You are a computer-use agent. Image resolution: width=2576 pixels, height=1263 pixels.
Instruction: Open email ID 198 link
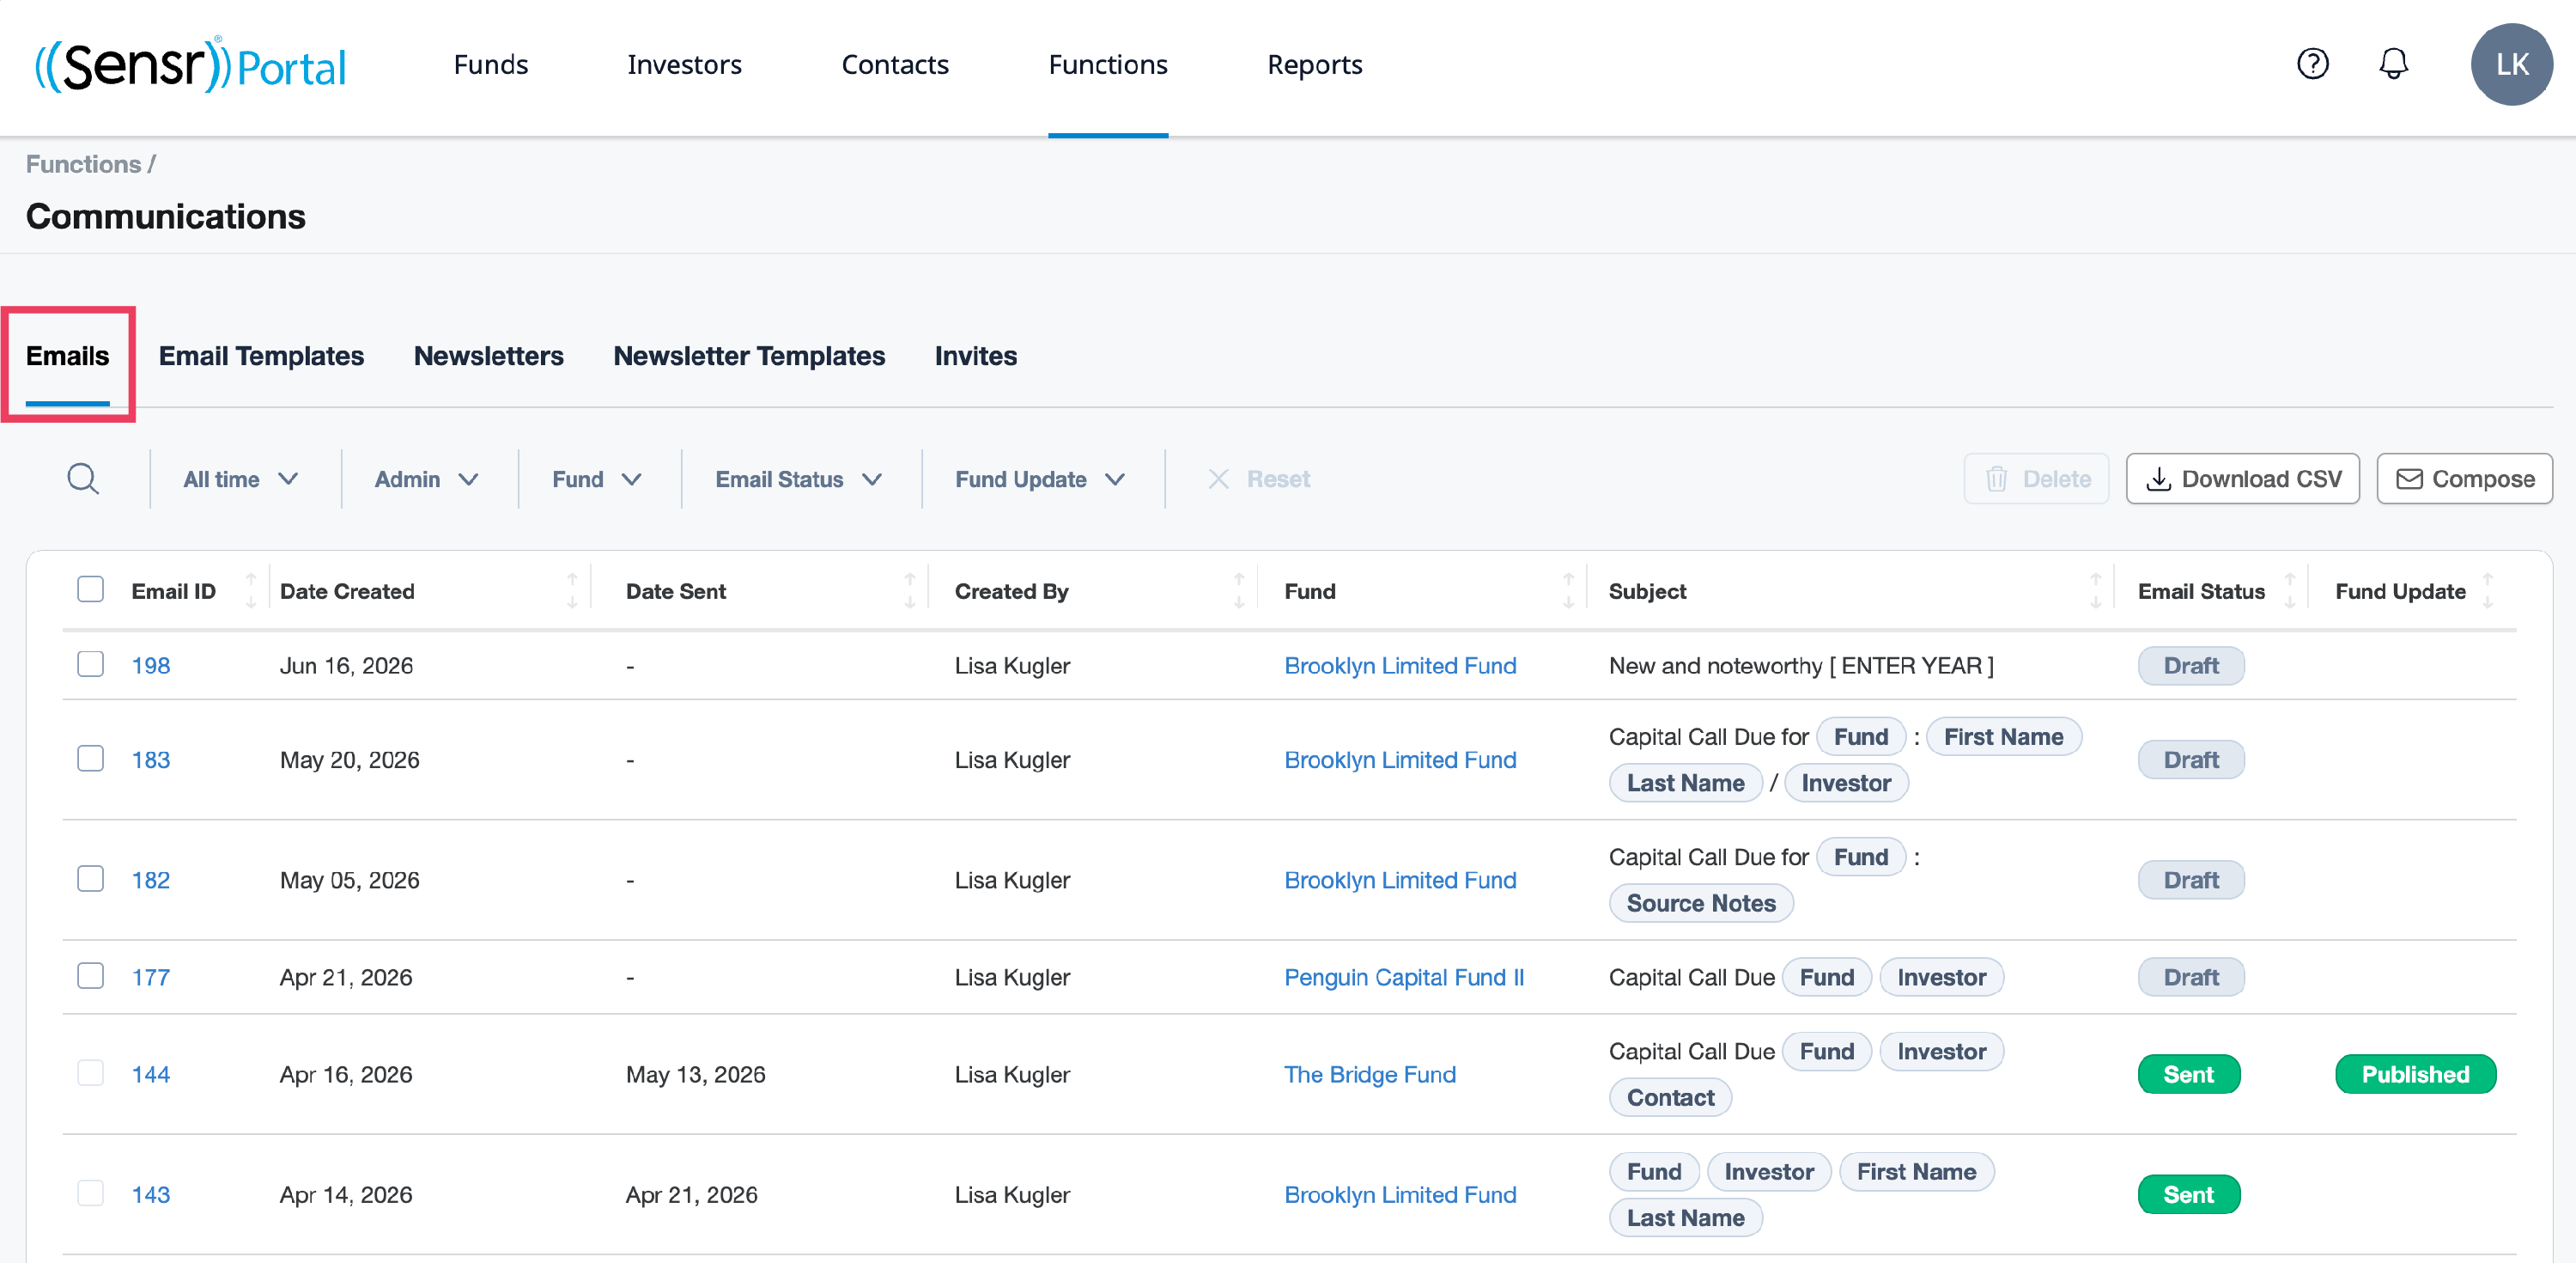tap(151, 666)
